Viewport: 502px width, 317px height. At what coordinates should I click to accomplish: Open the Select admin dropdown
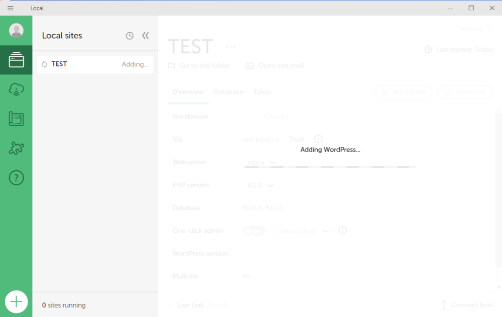303,231
